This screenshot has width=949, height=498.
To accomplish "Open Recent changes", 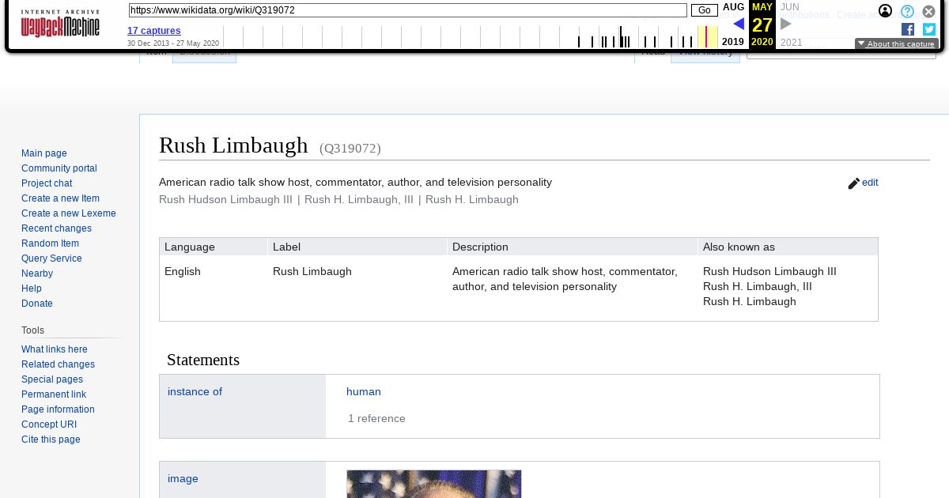I will pyautogui.click(x=56, y=228).
